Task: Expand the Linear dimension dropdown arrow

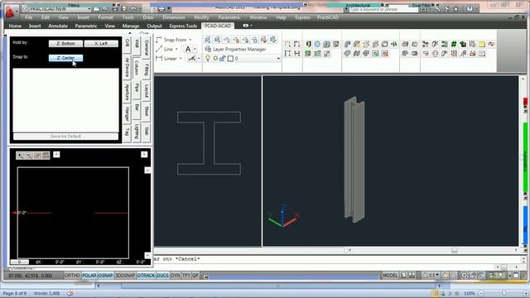Action: 181,59
